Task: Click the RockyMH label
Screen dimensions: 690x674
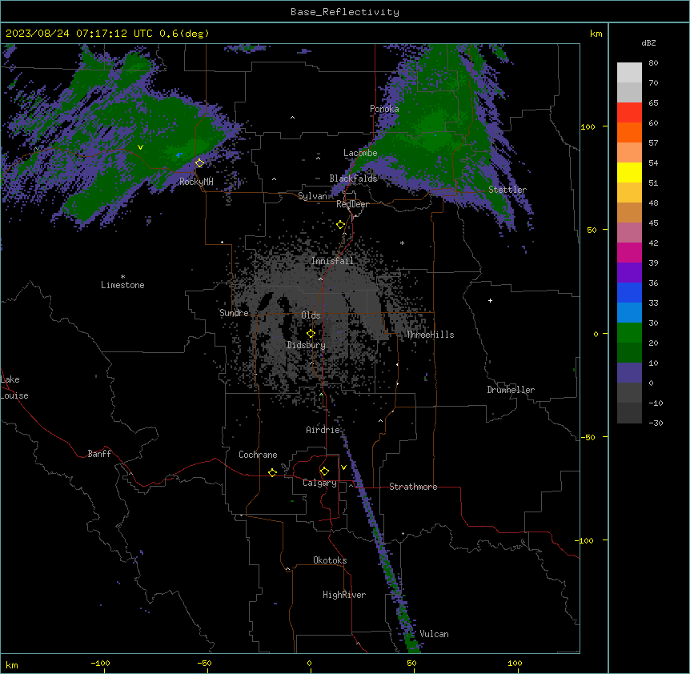Action: coord(196,182)
